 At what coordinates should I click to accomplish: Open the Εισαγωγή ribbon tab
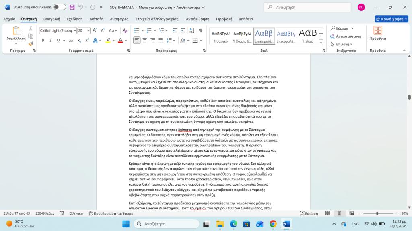pos(51,19)
